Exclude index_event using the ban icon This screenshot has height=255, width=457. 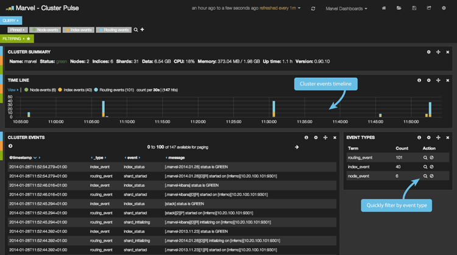[x=431, y=167]
